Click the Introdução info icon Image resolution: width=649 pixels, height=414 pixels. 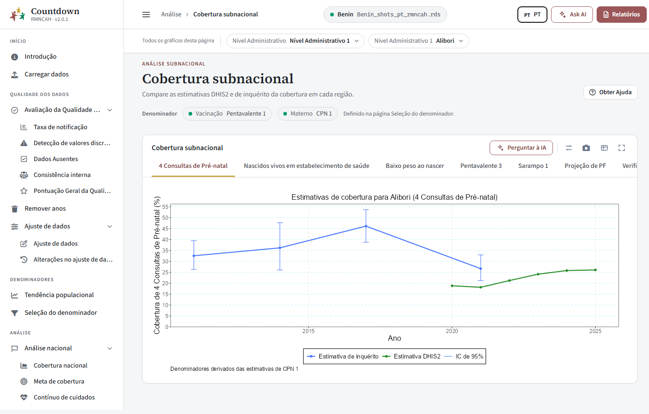[x=15, y=57]
